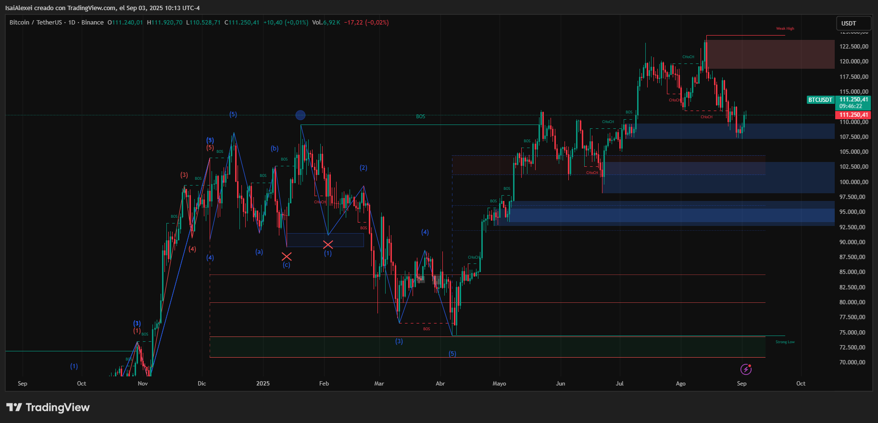This screenshot has height=423, width=878.
Task: Click the Strong Low label
Action: [785, 342]
